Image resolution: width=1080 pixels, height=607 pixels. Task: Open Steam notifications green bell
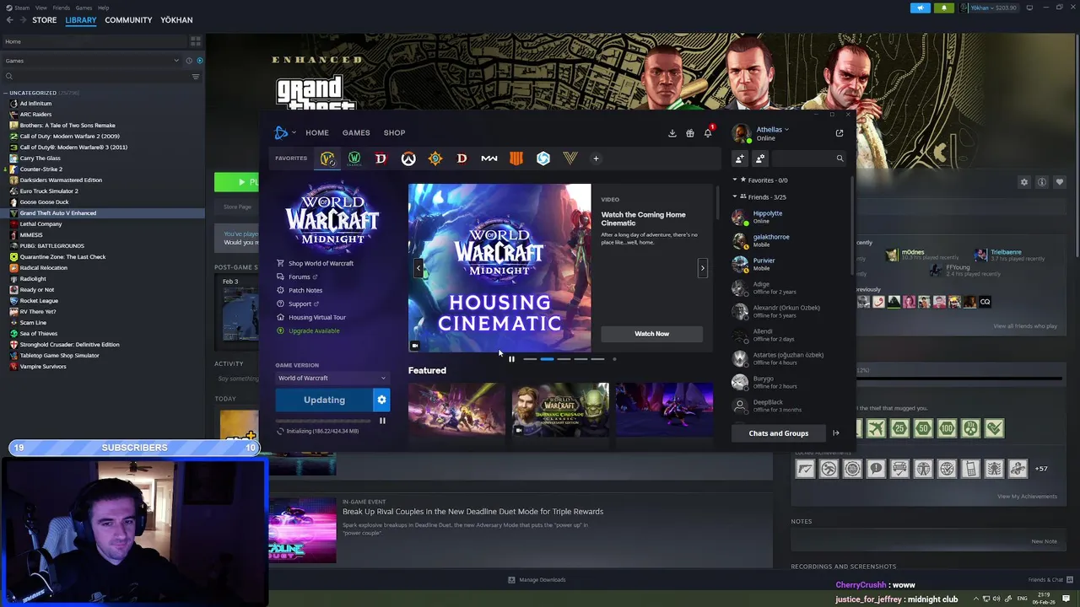coord(943,8)
